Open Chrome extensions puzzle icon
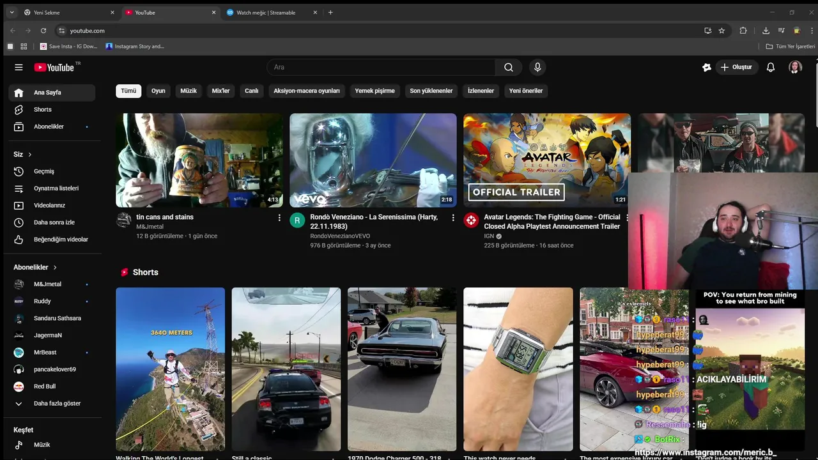The image size is (818, 460). (743, 31)
